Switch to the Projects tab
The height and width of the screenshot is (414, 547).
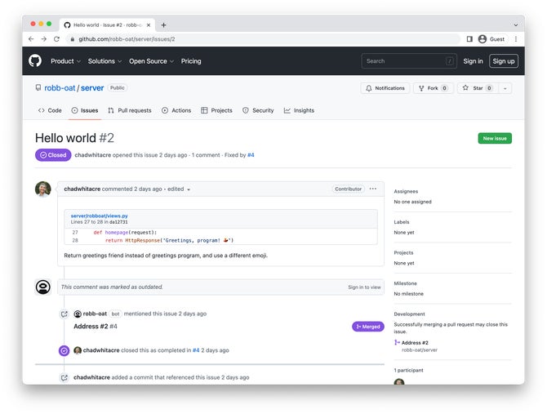pos(216,110)
